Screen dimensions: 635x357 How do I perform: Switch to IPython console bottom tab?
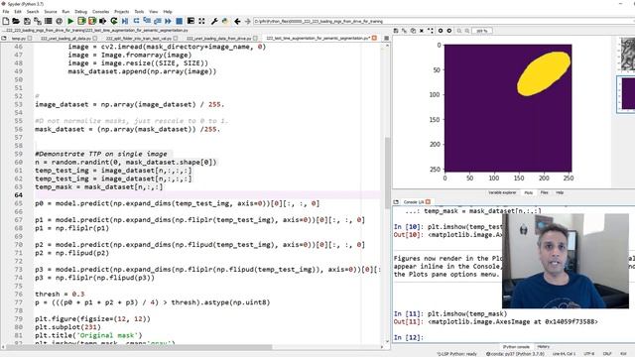[x=516, y=347]
